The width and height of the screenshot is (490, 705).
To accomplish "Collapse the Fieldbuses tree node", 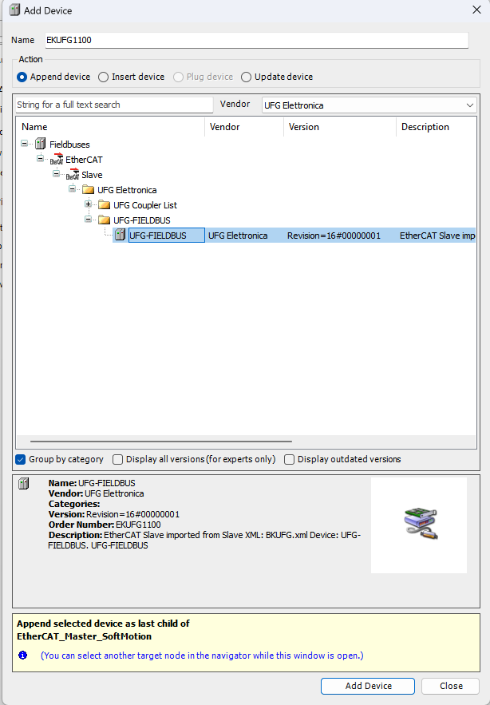I will 24,144.
